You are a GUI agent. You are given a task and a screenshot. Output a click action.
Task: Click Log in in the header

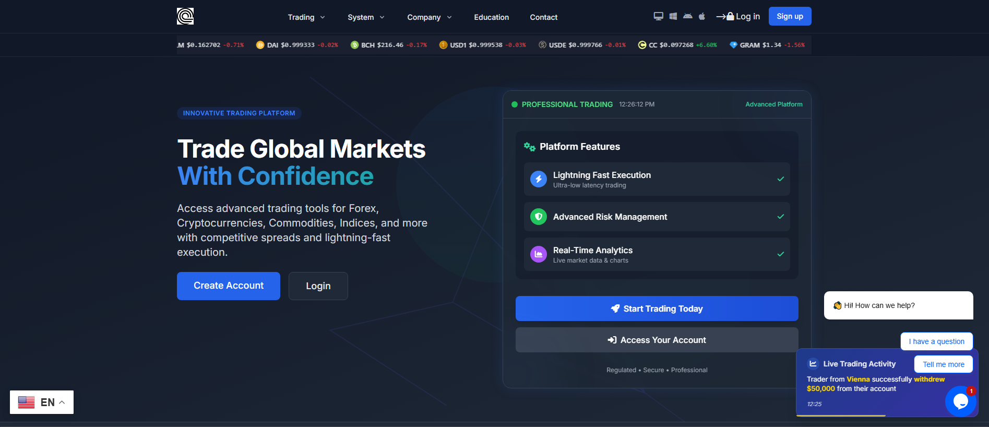(x=738, y=17)
